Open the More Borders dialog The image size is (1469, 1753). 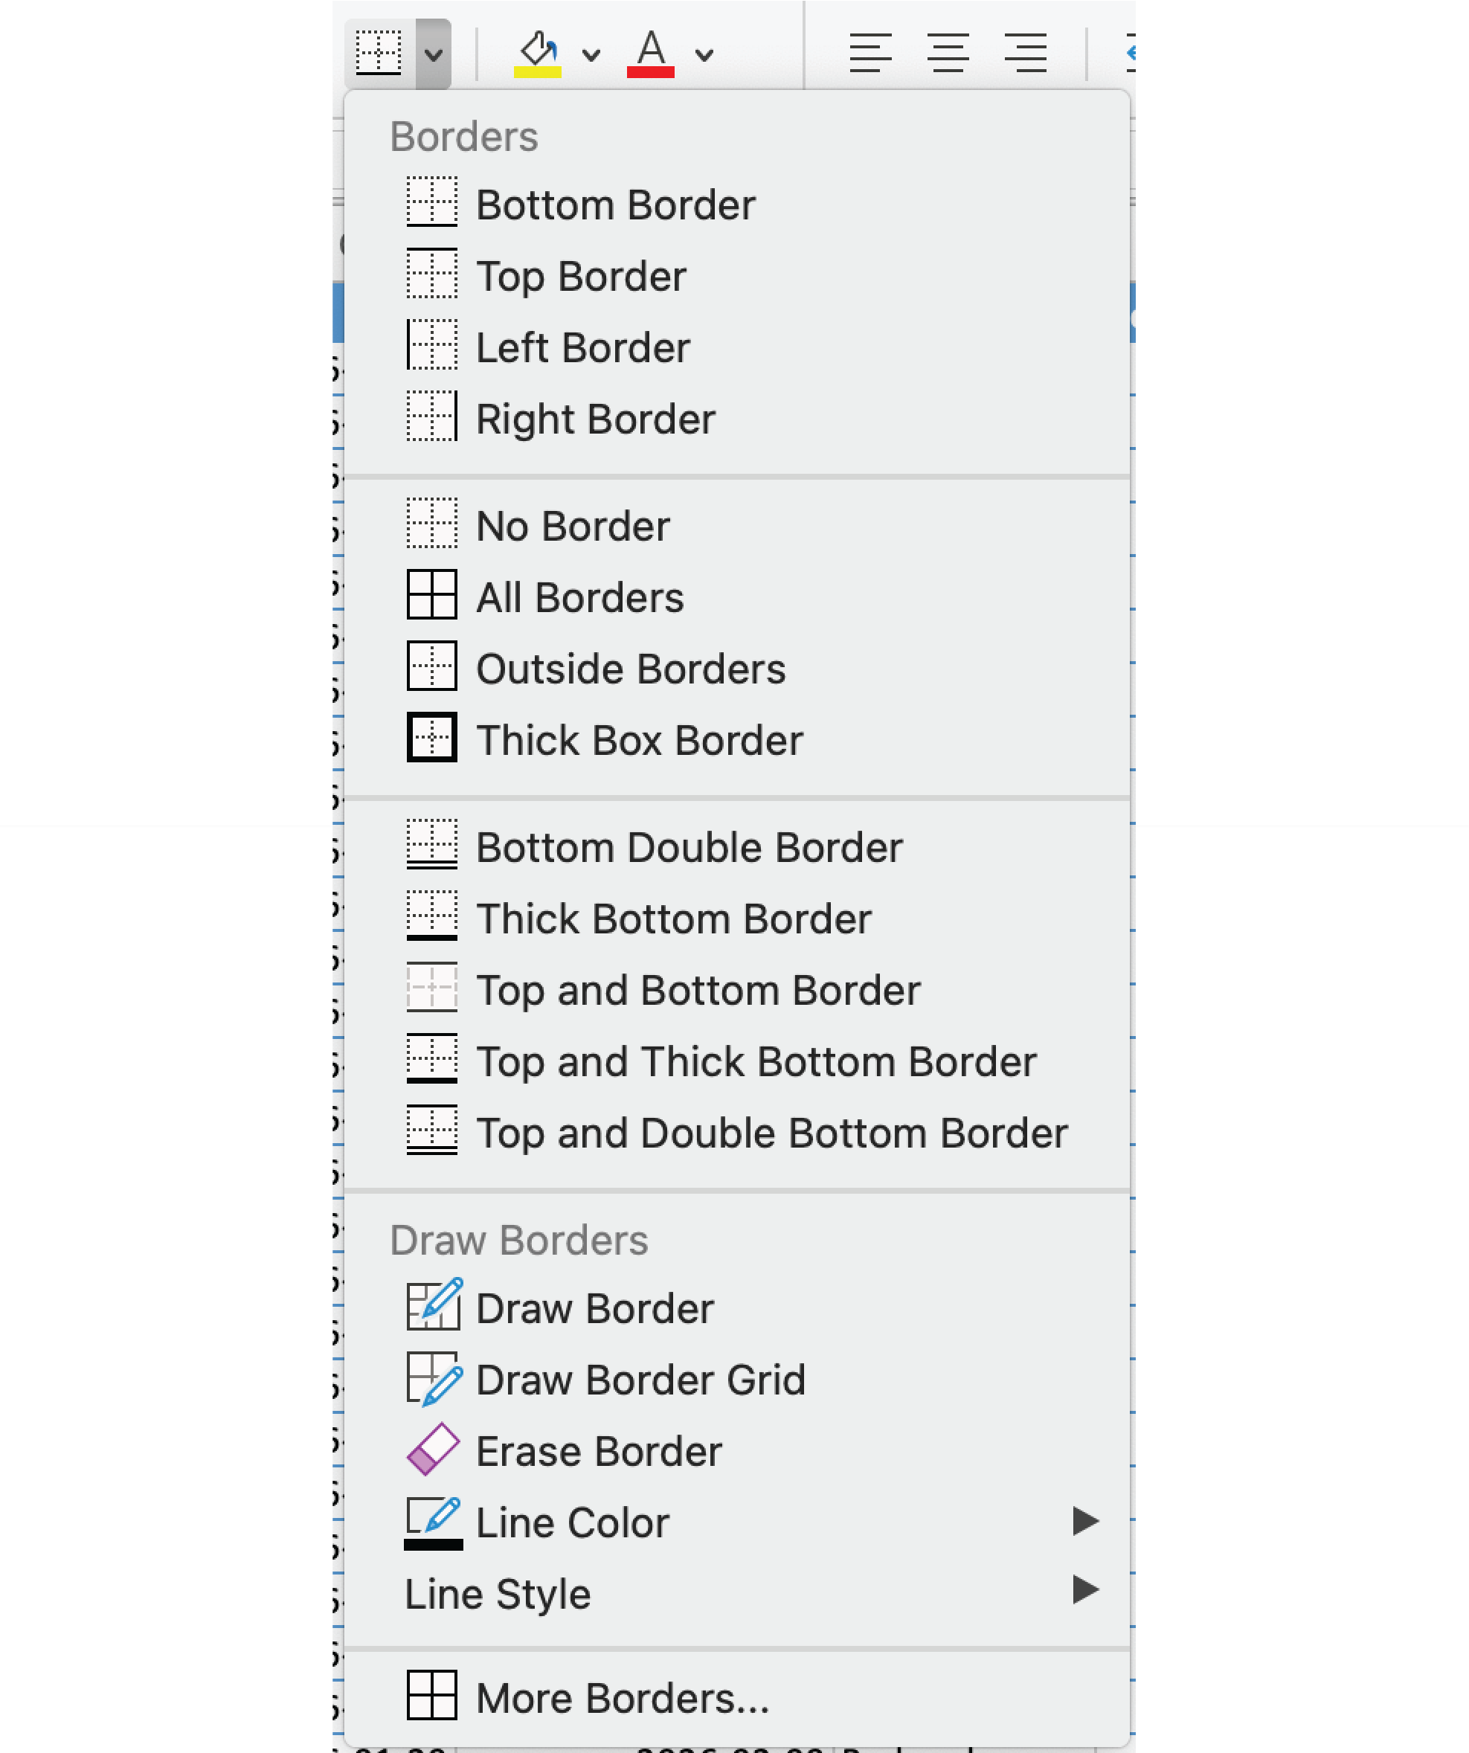tap(622, 1698)
